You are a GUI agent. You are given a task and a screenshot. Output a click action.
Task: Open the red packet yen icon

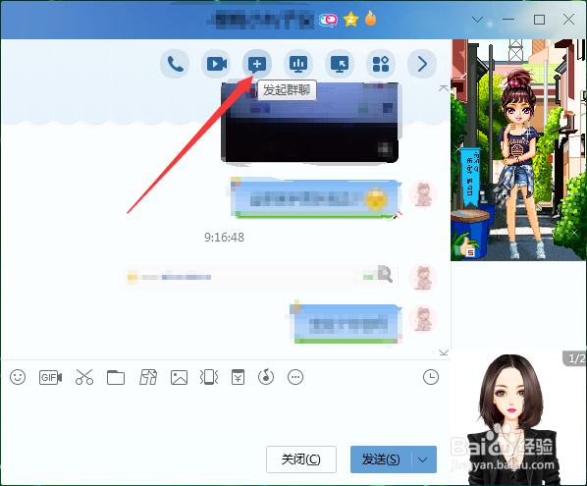coord(238,377)
